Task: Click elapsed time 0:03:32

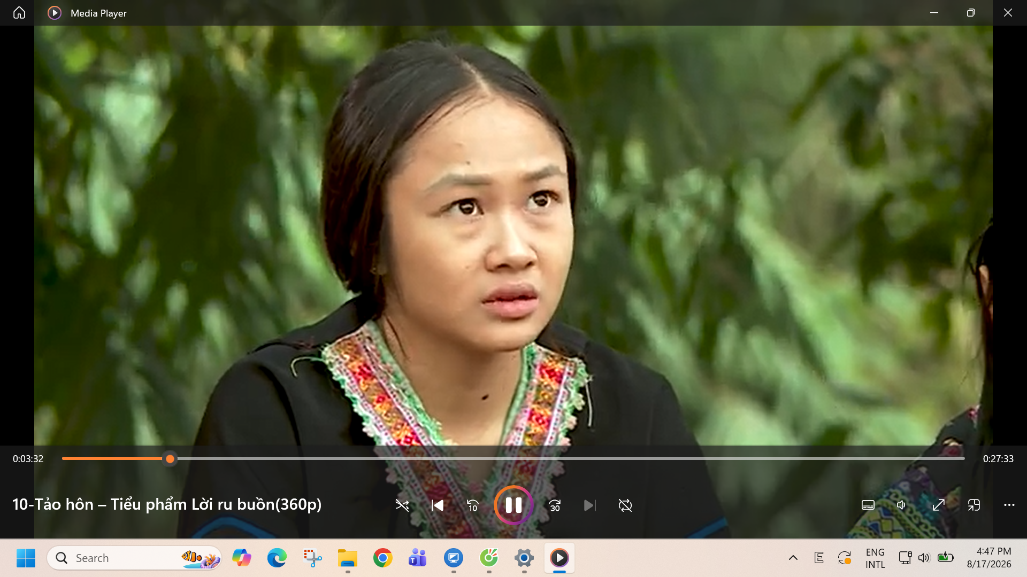Action: tap(28, 459)
